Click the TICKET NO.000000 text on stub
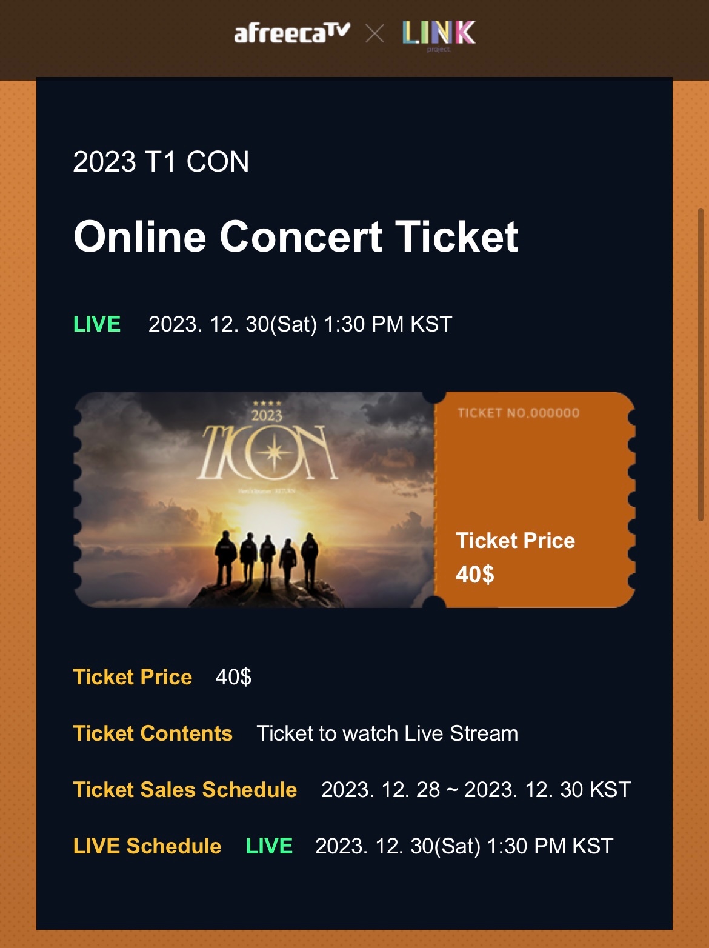Image resolution: width=709 pixels, height=948 pixels. (x=518, y=413)
